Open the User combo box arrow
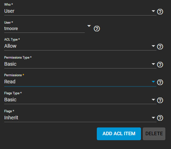 pos(89,26)
